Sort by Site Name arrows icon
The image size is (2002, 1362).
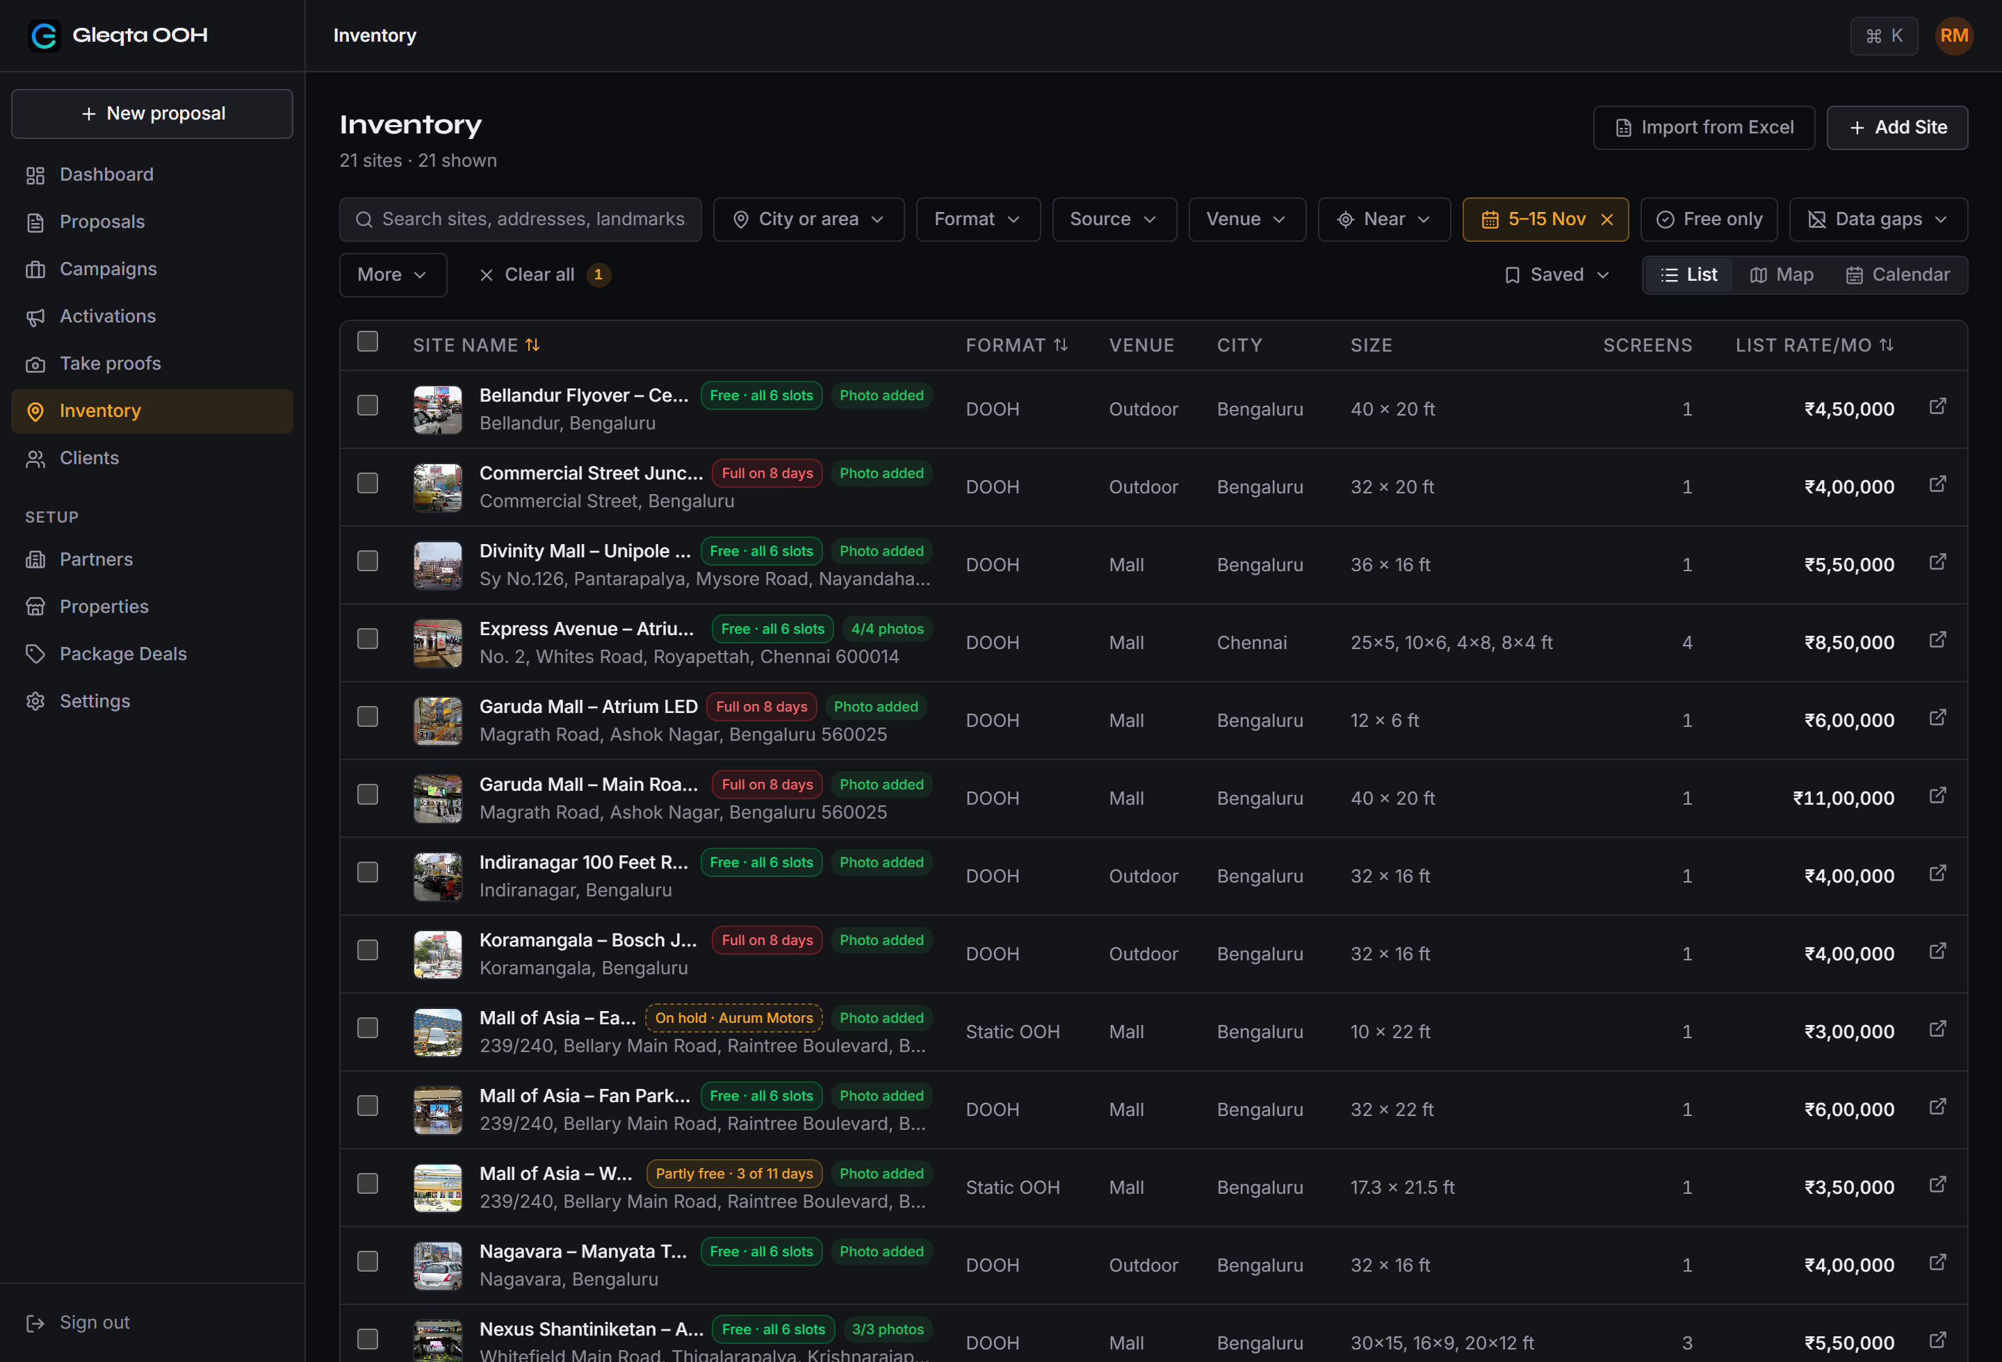(533, 345)
